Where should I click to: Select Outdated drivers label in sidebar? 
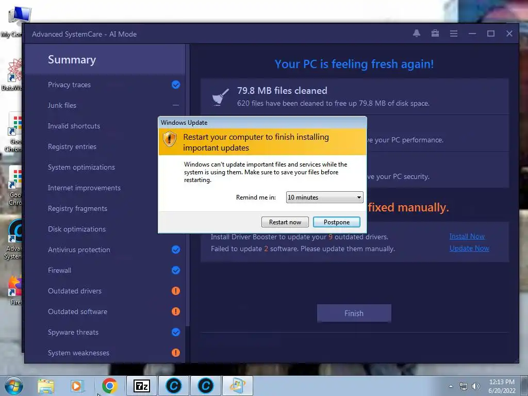coord(75,291)
